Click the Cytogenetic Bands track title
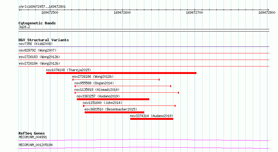 click(x=37, y=23)
